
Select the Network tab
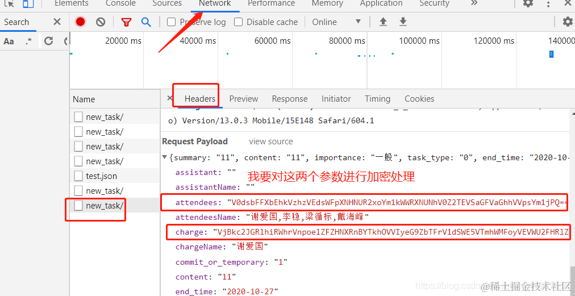point(215,3)
